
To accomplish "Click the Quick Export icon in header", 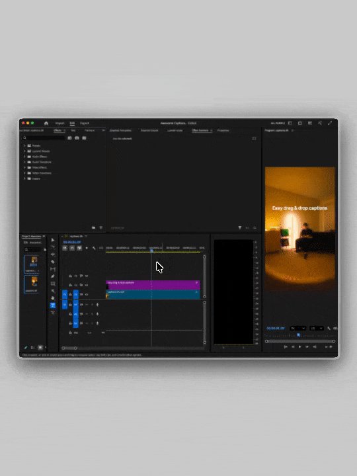I will [x=300, y=123].
